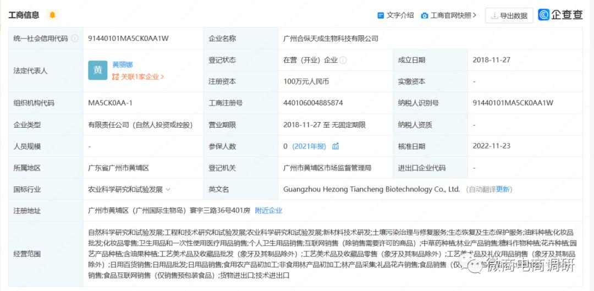Open the 2021年报 annual report link

tap(309, 146)
